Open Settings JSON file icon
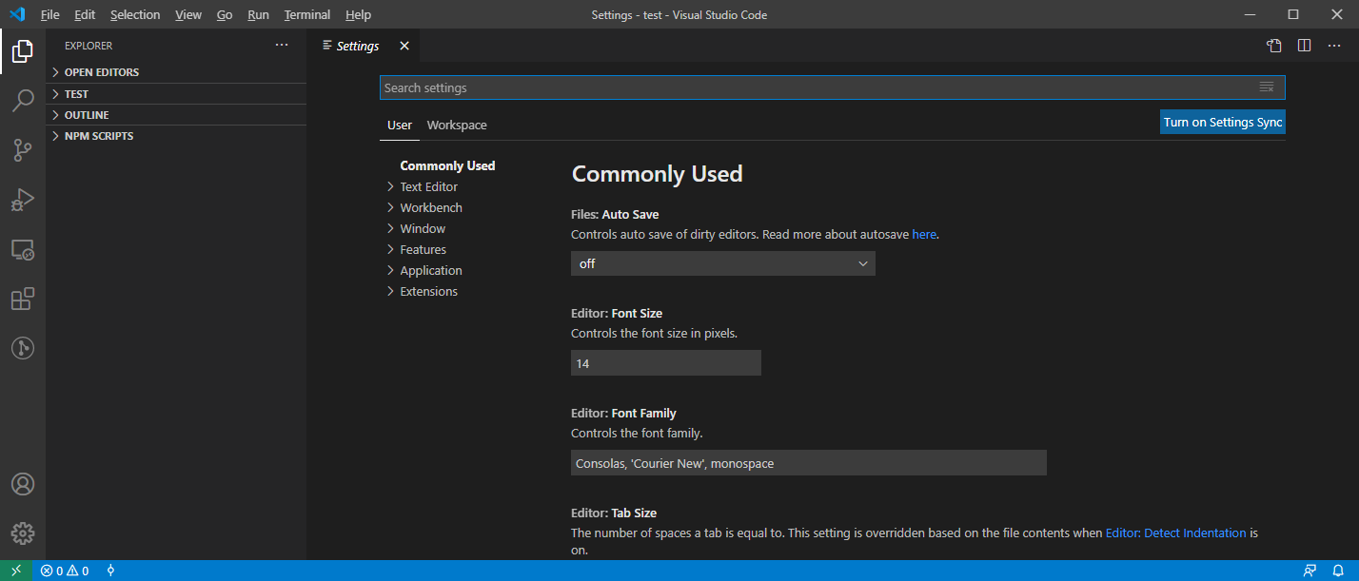Image resolution: width=1359 pixels, height=581 pixels. (x=1274, y=46)
